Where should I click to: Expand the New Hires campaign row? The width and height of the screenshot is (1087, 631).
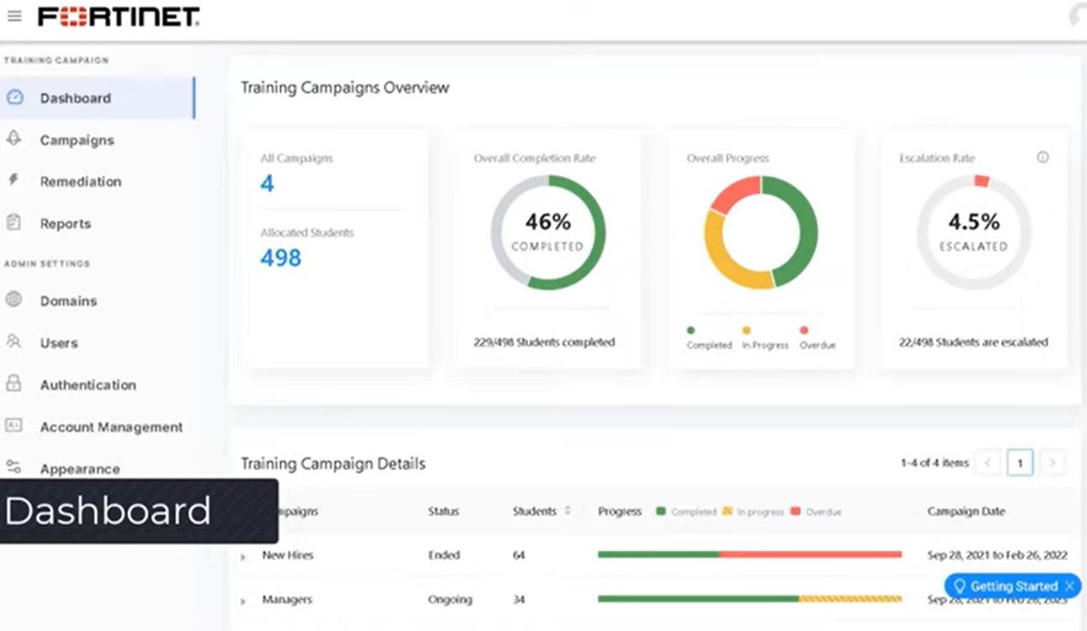pyautogui.click(x=243, y=556)
